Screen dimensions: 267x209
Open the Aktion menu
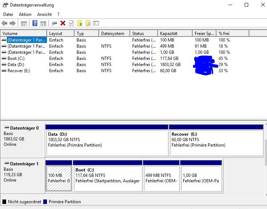click(x=25, y=14)
